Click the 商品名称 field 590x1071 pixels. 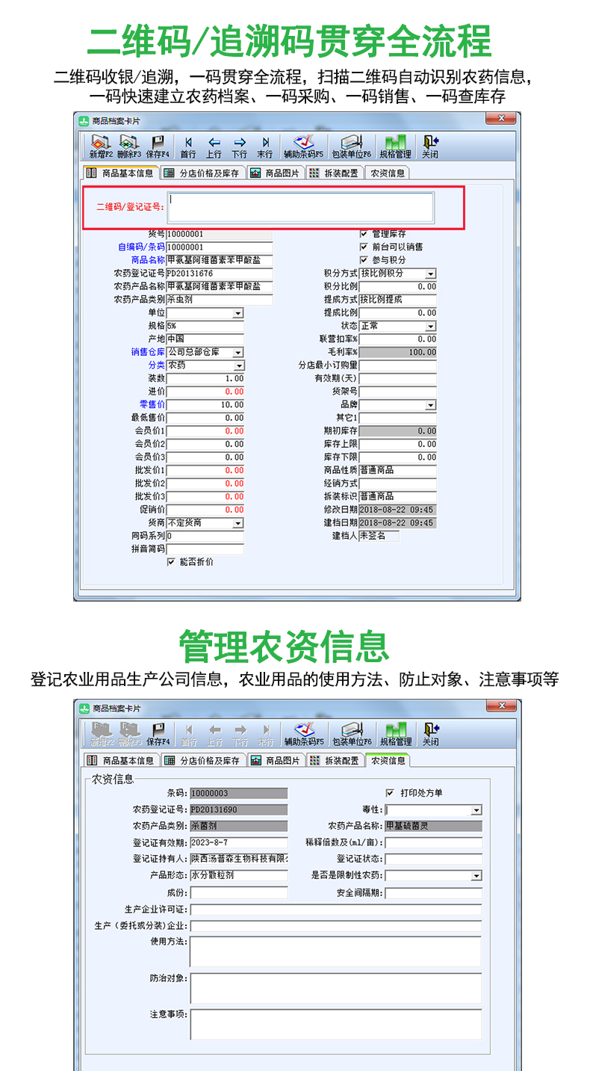tap(220, 260)
